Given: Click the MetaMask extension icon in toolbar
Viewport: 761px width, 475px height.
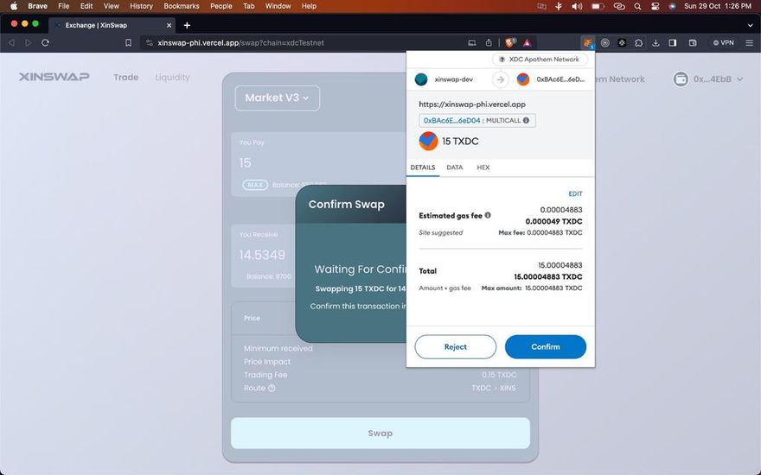Looking at the screenshot, I should (588, 42).
